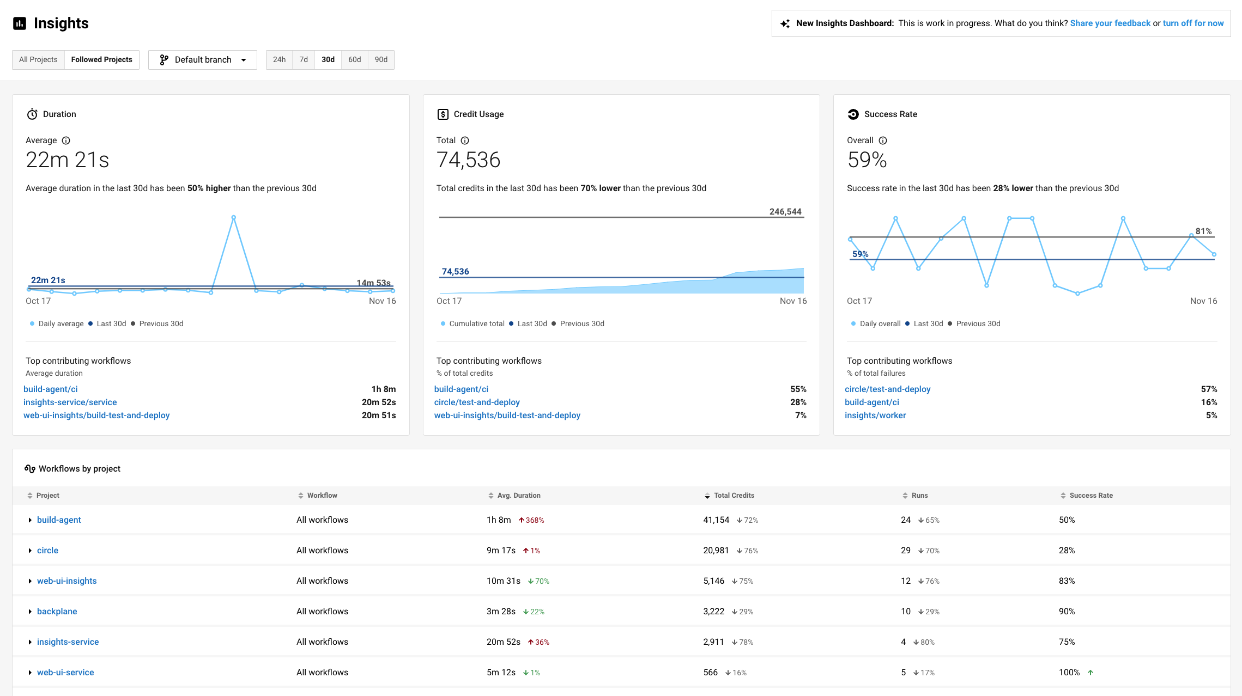
Task: Click the peak data point in Duration chart
Action: click(234, 218)
